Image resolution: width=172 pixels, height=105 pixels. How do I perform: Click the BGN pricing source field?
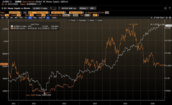coord(32,13)
